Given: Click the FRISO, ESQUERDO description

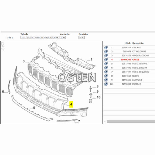Looking at the screenshot, I should click(141, 72).
